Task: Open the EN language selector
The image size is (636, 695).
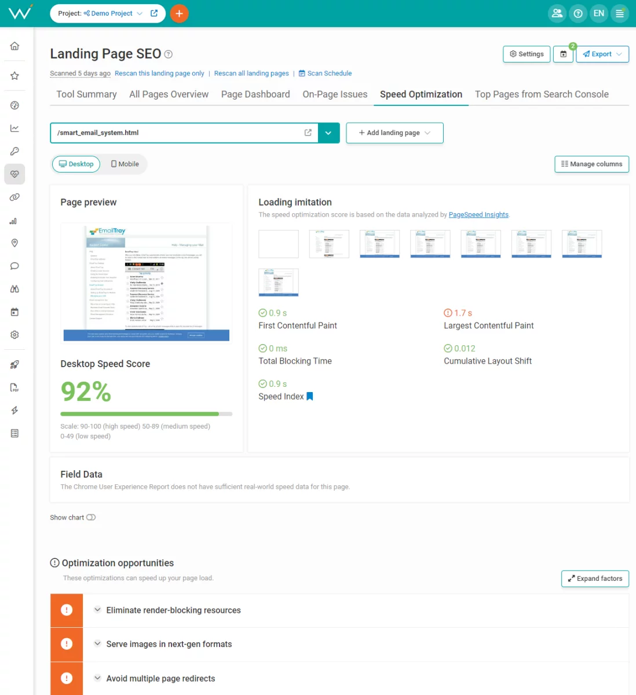Action: coord(599,13)
